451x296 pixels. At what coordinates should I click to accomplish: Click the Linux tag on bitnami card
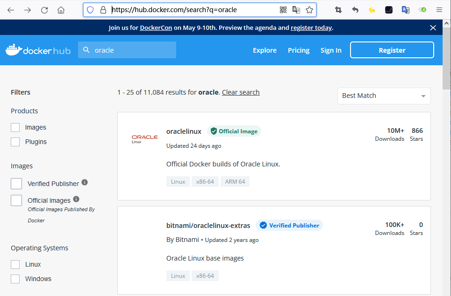pyautogui.click(x=178, y=275)
